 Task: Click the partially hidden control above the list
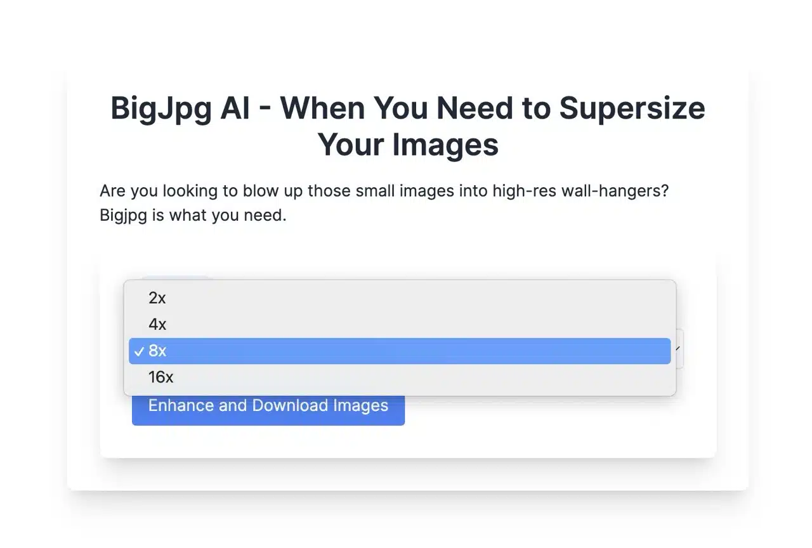(x=176, y=278)
